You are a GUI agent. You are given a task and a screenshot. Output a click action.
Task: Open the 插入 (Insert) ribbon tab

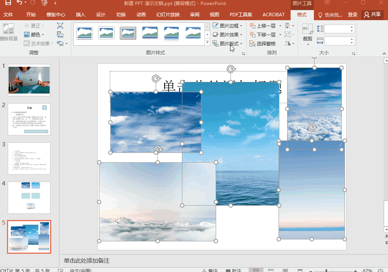pos(81,15)
